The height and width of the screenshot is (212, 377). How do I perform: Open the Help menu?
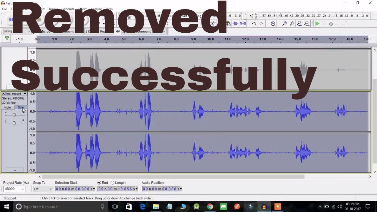(109, 9)
